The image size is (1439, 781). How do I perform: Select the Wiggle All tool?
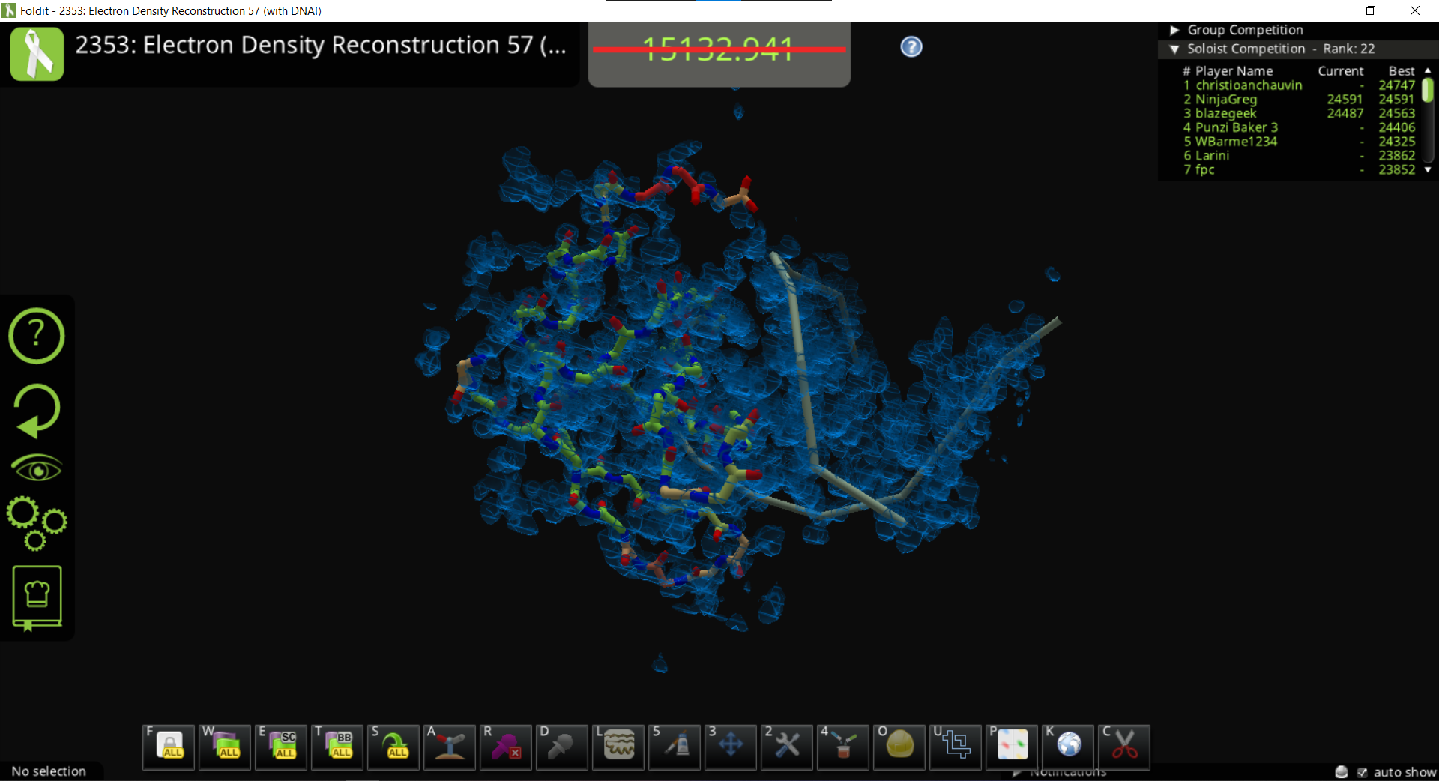(225, 747)
